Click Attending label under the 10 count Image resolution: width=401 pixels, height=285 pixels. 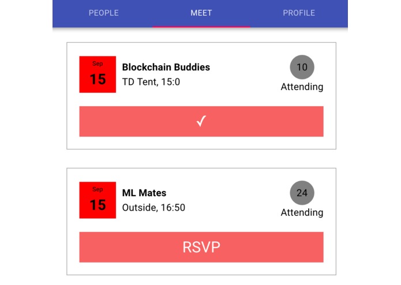coord(302,87)
